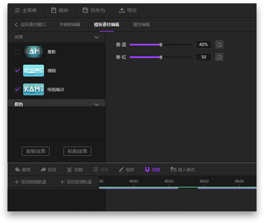This screenshot has height=223, width=264.
Task: Click the redo arrow icon (回退)
Action: [43, 169]
